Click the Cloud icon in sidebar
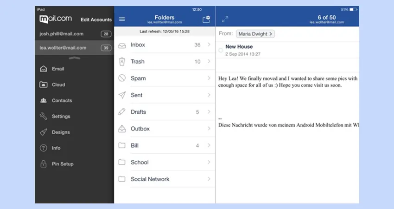This screenshot has width=394, height=209. pos(44,85)
